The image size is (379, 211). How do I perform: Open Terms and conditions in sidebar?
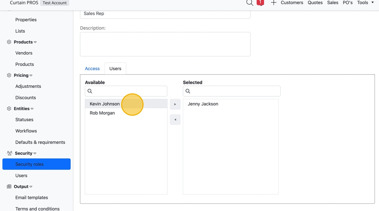[x=37, y=208]
